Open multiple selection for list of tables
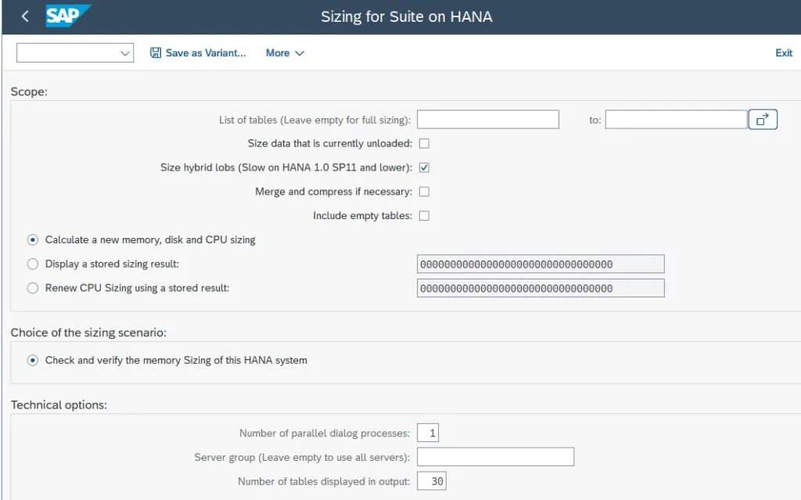This screenshot has height=500, width=801. (x=763, y=120)
